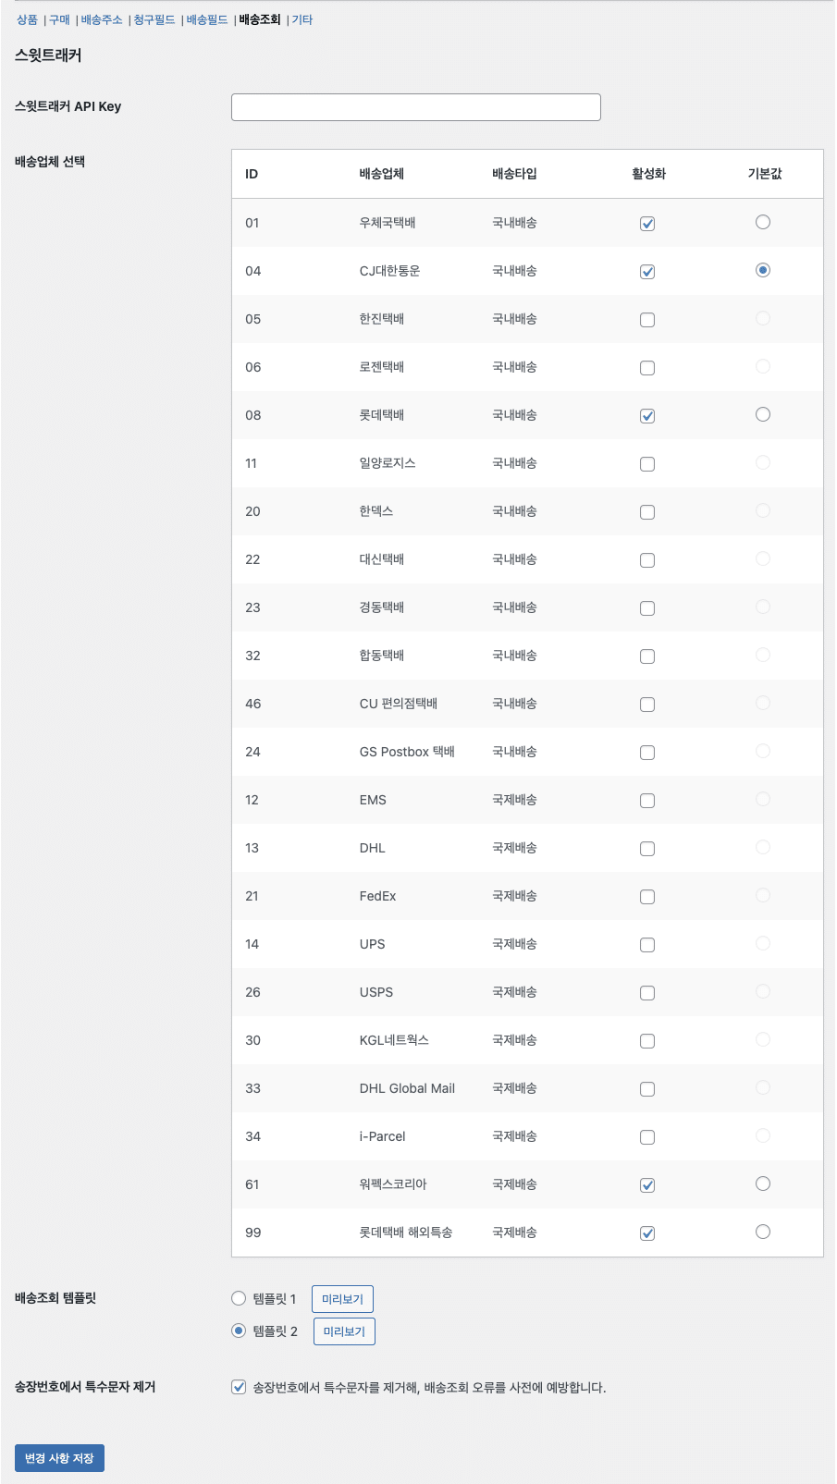
Task: Disable the 롯데택배 활성화 checkbox
Action: pyautogui.click(x=647, y=416)
